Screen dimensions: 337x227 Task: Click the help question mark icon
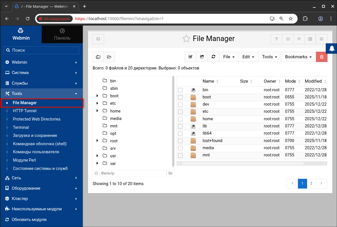98,39
